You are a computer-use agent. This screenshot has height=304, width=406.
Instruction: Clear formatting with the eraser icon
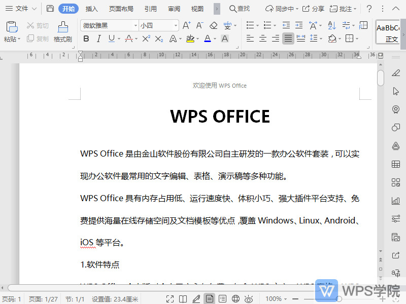[x=214, y=25]
